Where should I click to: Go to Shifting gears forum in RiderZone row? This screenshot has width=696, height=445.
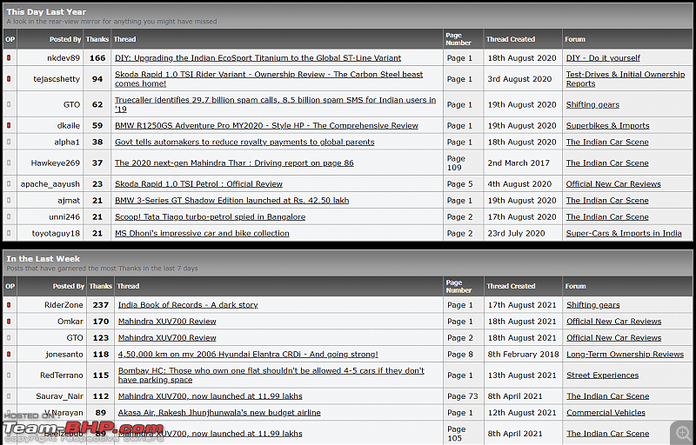pyautogui.click(x=593, y=305)
